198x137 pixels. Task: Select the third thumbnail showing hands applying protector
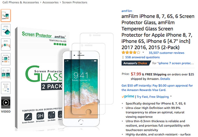point(6,44)
